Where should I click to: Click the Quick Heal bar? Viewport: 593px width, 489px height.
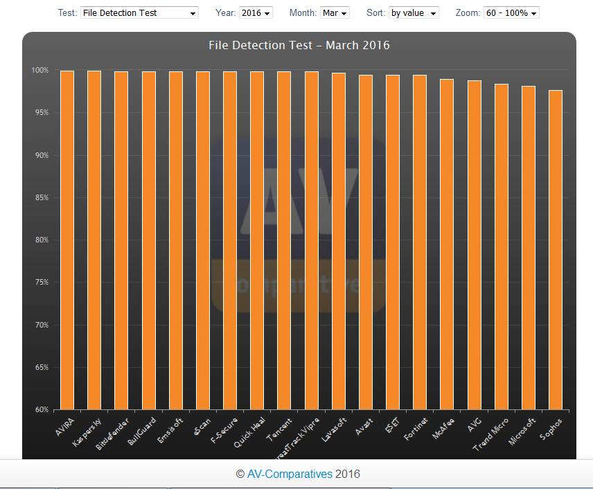[x=257, y=240]
